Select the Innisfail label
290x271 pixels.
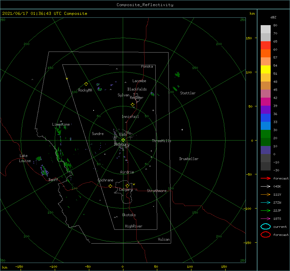tap(130, 117)
